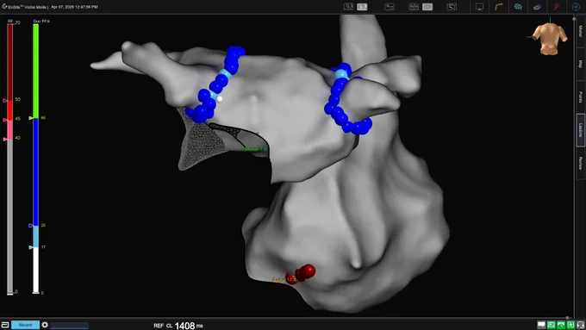The image size is (586, 330).
Task: Switch to the Points tab
Action: click(x=580, y=97)
